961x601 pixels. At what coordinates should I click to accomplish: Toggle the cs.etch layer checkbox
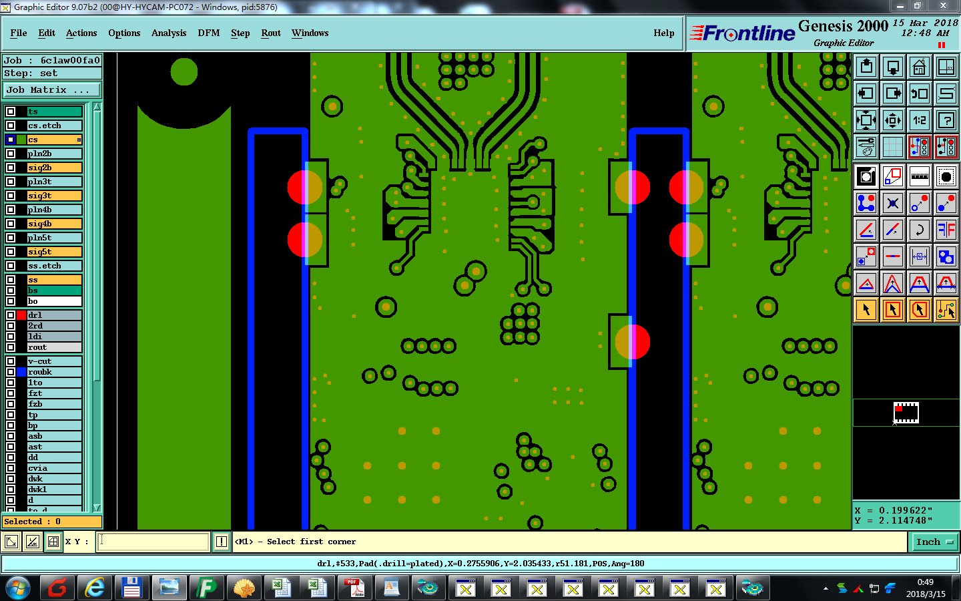coord(11,126)
